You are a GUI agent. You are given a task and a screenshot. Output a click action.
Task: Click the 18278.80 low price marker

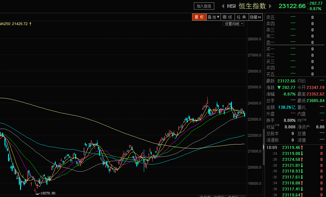pyautogui.click(x=48, y=193)
